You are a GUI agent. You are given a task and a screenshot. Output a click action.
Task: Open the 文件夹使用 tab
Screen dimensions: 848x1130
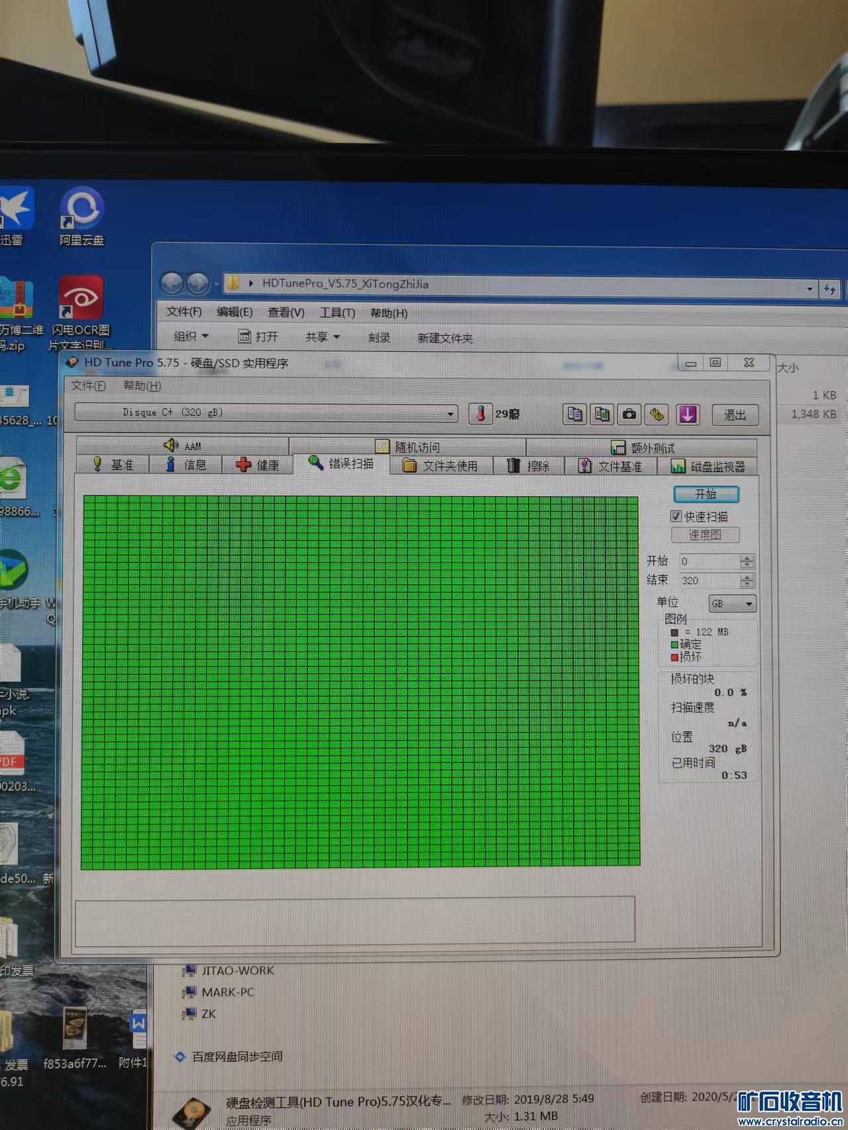(x=441, y=466)
